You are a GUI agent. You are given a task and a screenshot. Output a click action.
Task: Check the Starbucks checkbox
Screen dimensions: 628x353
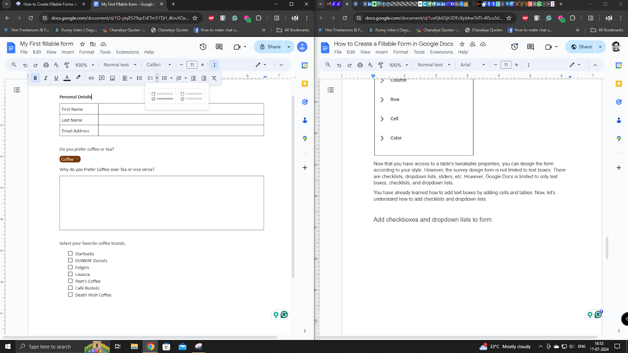pyautogui.click(x=70, y=253)
